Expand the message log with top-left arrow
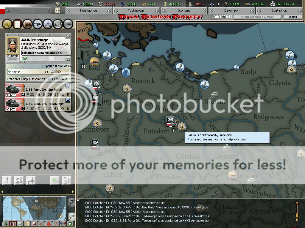 click(x=79, y=201)
